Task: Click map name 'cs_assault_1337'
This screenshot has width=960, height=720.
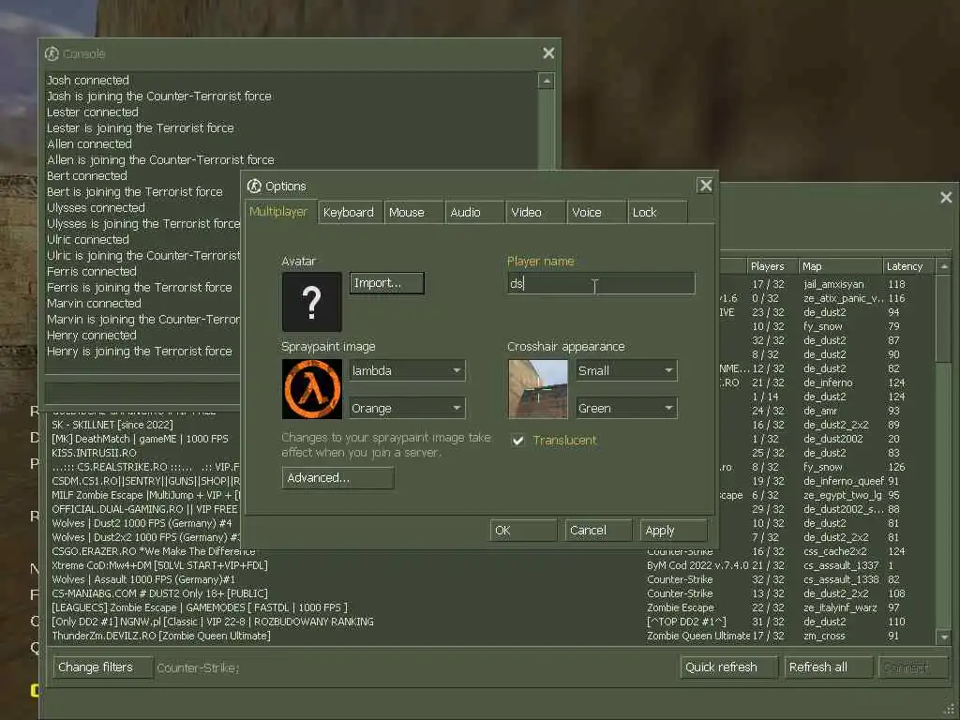Action: (x=841, y=565)
